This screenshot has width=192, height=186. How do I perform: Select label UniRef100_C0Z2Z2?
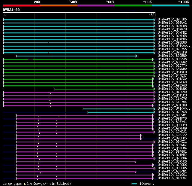coord(172,135)
